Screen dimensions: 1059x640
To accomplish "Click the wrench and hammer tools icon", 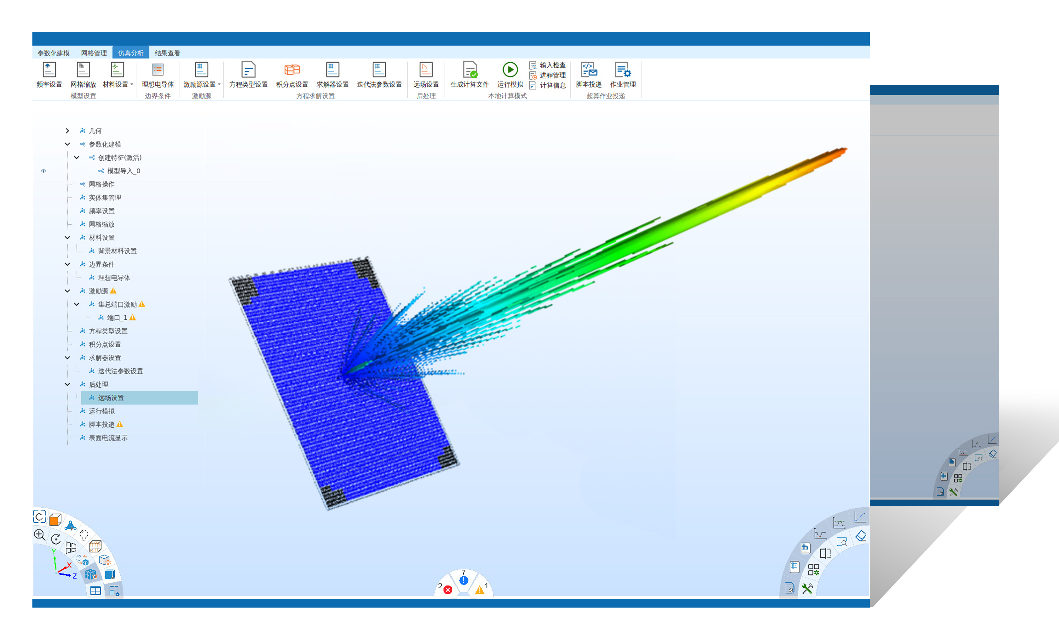I will [807, 588].
